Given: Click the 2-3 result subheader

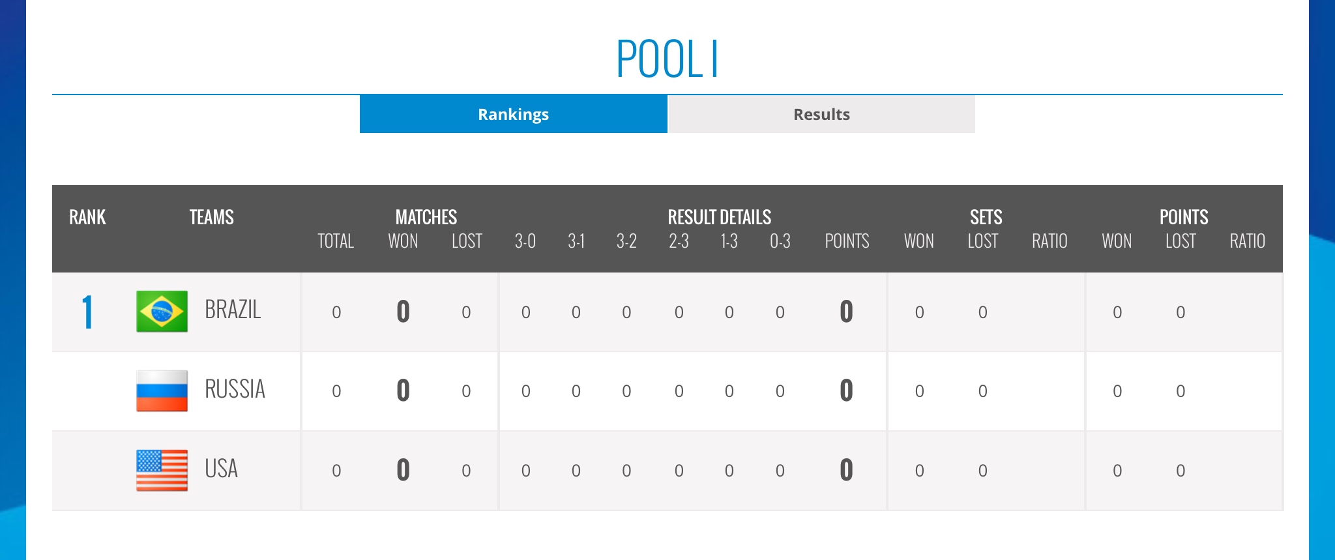Looking at the screenshot, I should (x=679, y=241).
